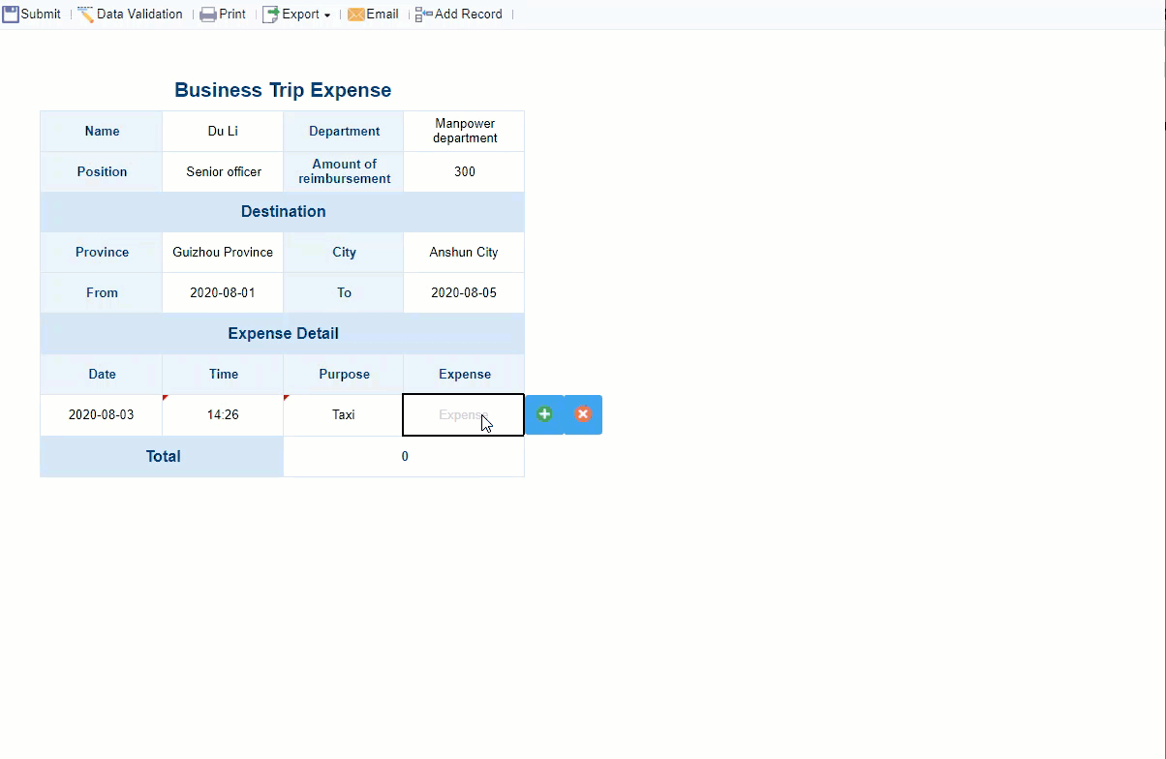The image size is (1166, 759).
Task: Click the 'Name' label cell
Action: click(102, 132)
